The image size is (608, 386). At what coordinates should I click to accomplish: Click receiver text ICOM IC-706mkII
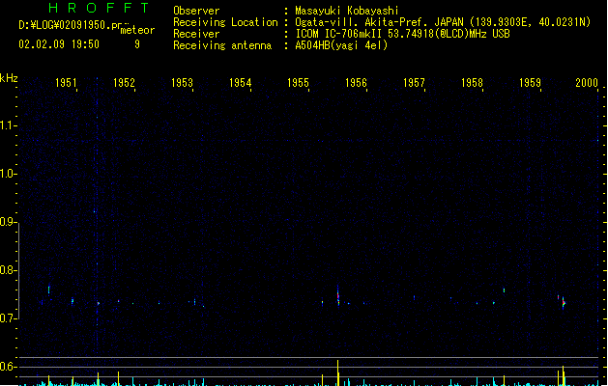pyautogui.click(x=338, y=34)
